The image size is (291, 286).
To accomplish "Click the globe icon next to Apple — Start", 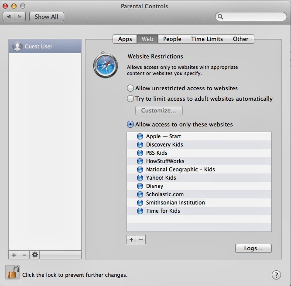I will 140,136.
